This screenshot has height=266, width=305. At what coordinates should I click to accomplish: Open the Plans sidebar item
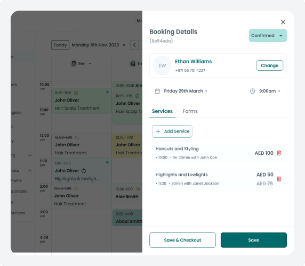tap(18, 213)
